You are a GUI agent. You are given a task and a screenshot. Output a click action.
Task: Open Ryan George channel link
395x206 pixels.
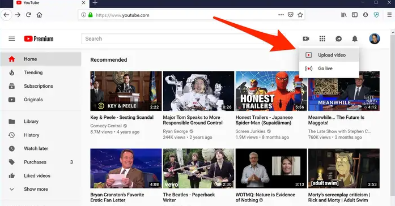pos(175,131)
